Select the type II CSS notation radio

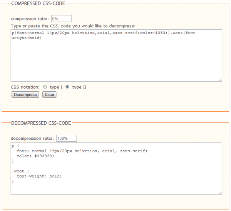click(67, 87)
